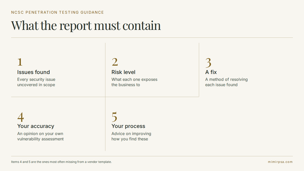The image size is (304, 171).
Task: Click the large number 4 numeral
Action: pyautogui.click(x=21, y=117)
